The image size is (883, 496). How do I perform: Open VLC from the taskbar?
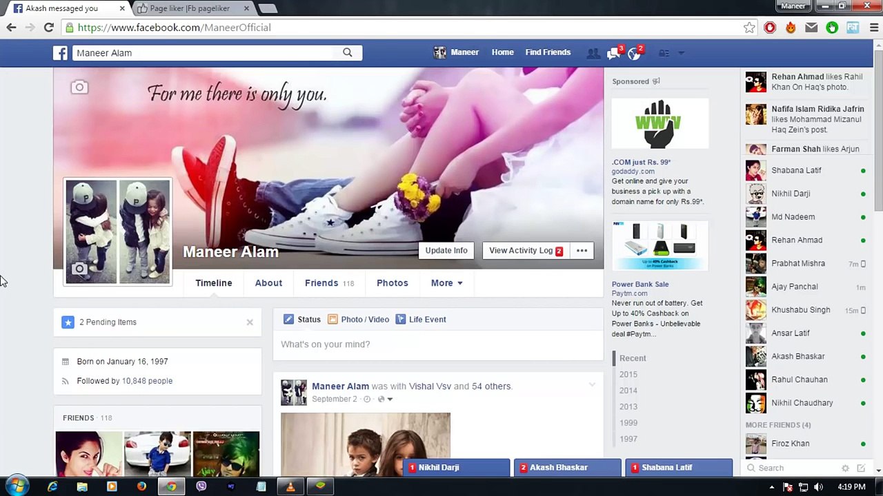290,486
